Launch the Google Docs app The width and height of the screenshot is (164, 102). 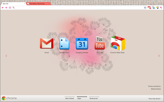pyautogui.click(x=64, y=44)
